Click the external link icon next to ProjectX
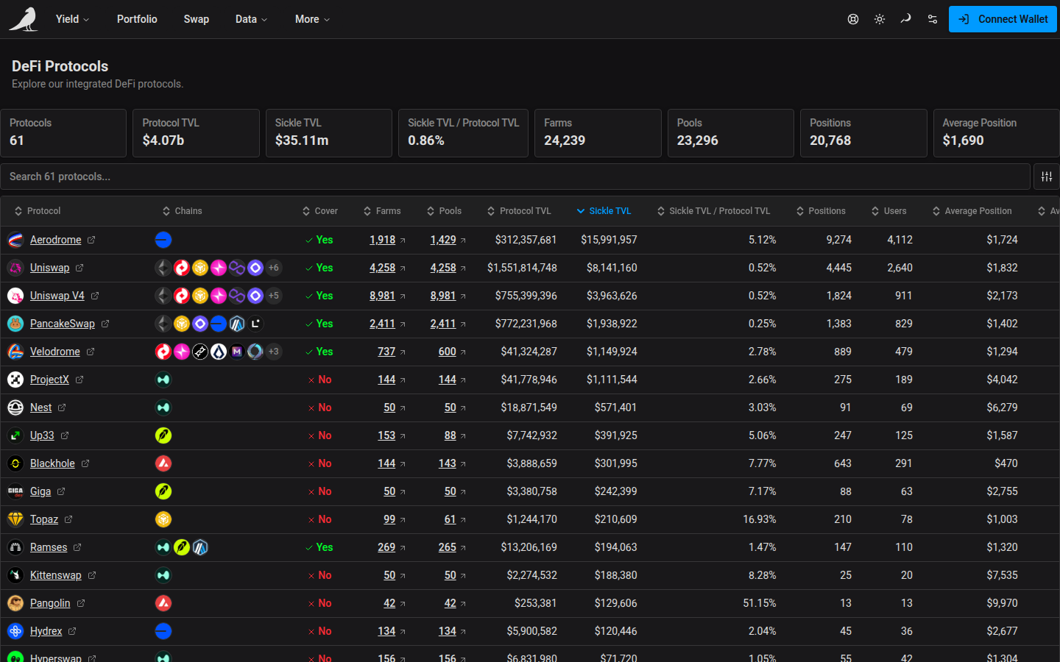 pos(79,380)
